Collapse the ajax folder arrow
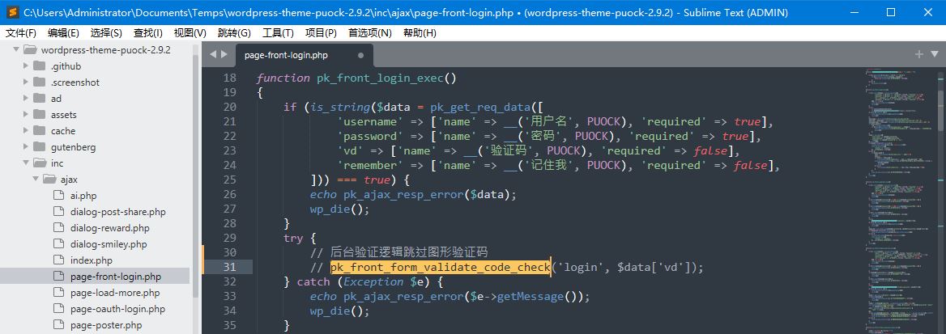The image size is (946, 334). tap(36, 180)
